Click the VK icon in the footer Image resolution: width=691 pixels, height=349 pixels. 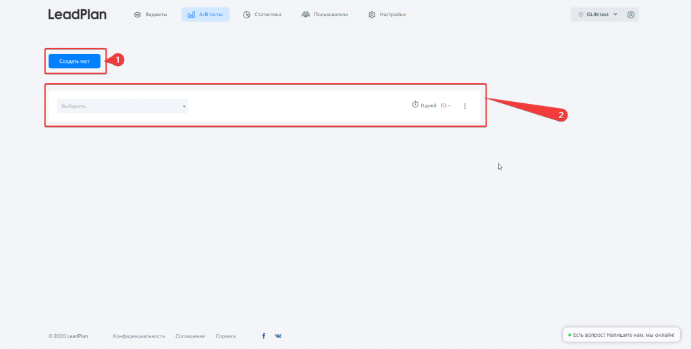[x=278, y=335]
